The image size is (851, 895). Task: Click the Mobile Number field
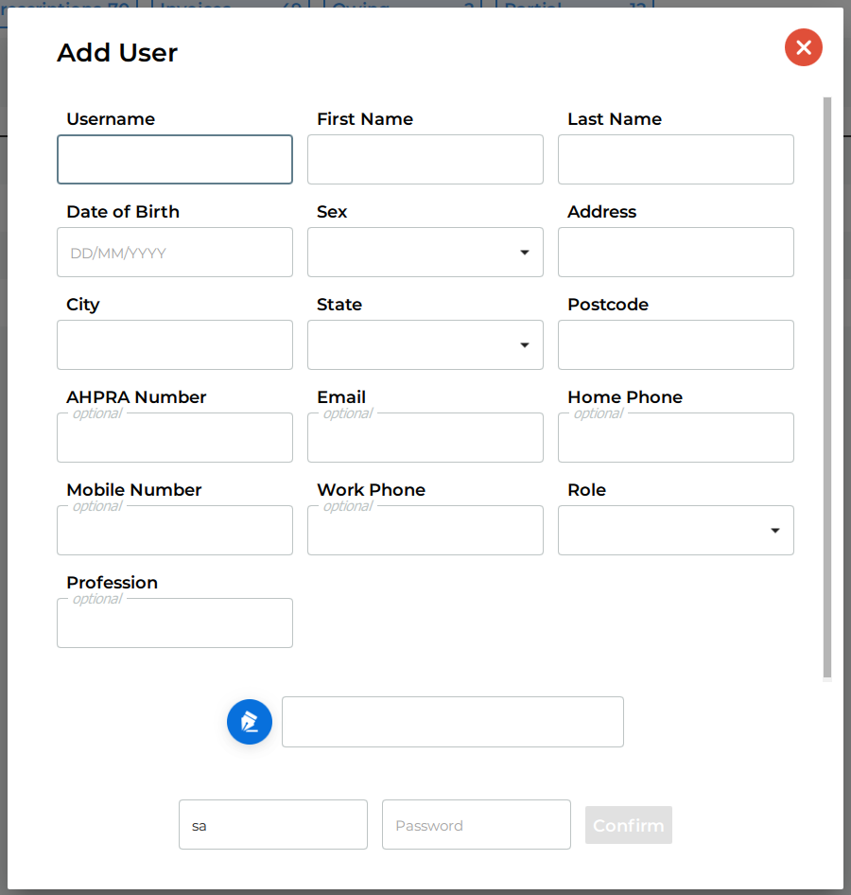click(175, 532)
